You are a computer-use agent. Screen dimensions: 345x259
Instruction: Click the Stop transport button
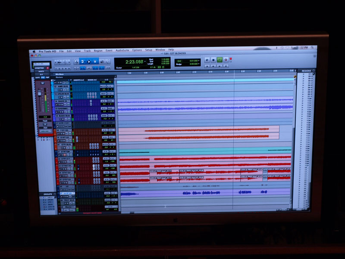tap(213, 60)
